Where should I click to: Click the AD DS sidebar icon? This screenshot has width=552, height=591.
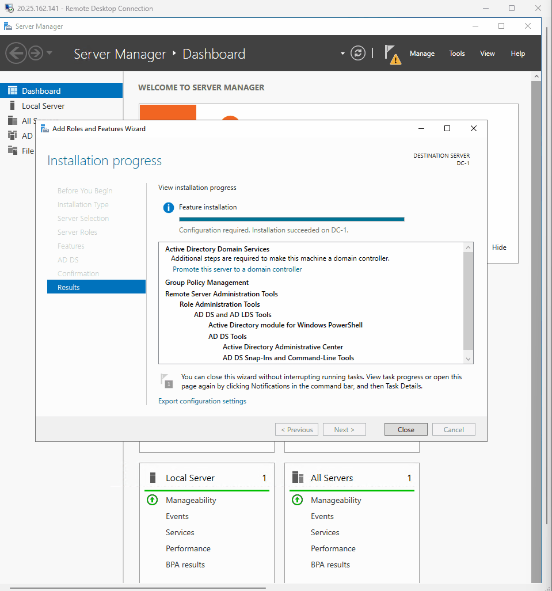tap(13, 135)
